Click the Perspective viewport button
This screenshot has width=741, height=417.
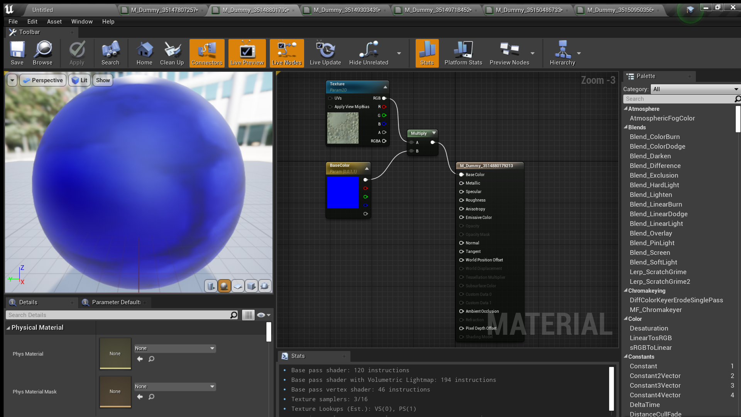coord(43,80)
